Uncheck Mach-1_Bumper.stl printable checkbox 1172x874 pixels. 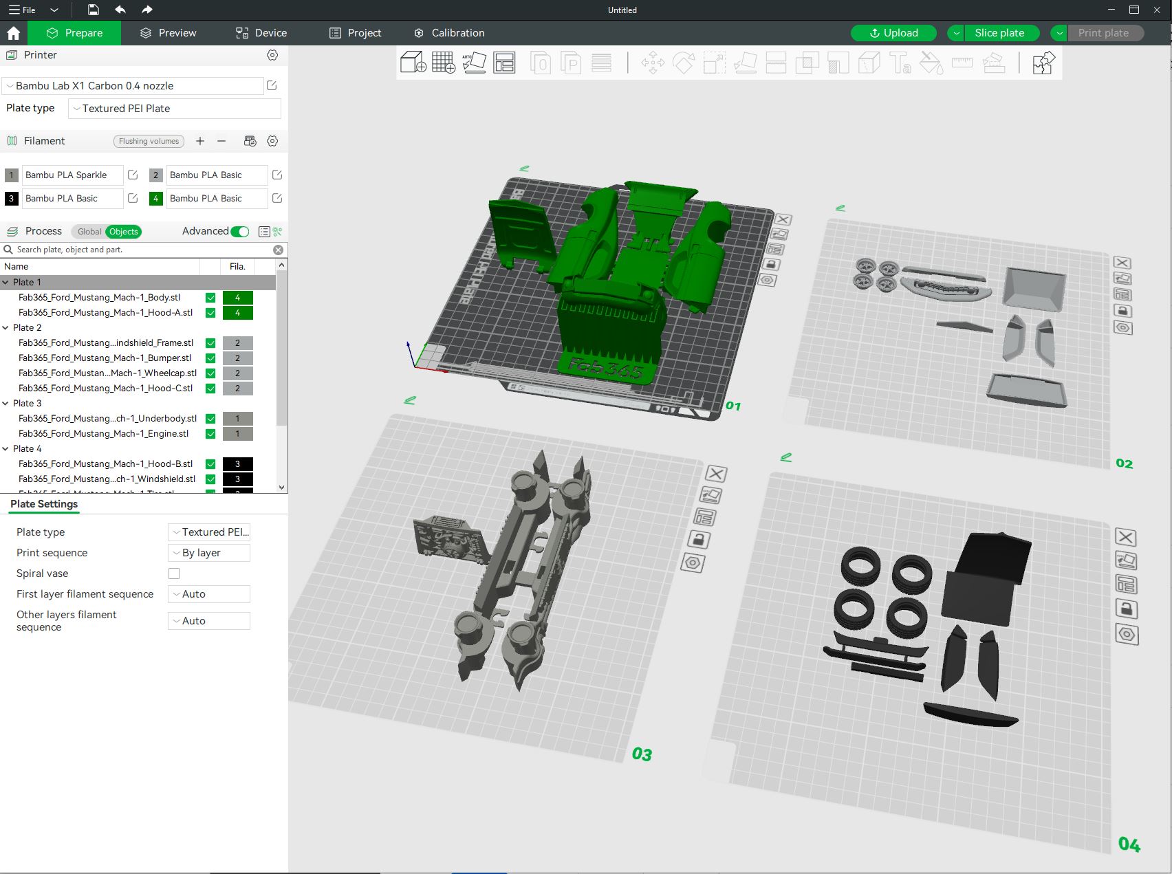pyautogui.click(x=210, y=358)
